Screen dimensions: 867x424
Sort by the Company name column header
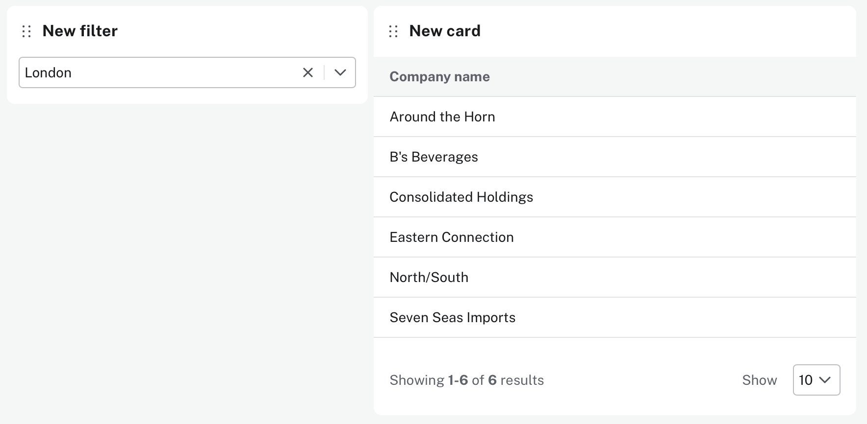tap(439, 76)
